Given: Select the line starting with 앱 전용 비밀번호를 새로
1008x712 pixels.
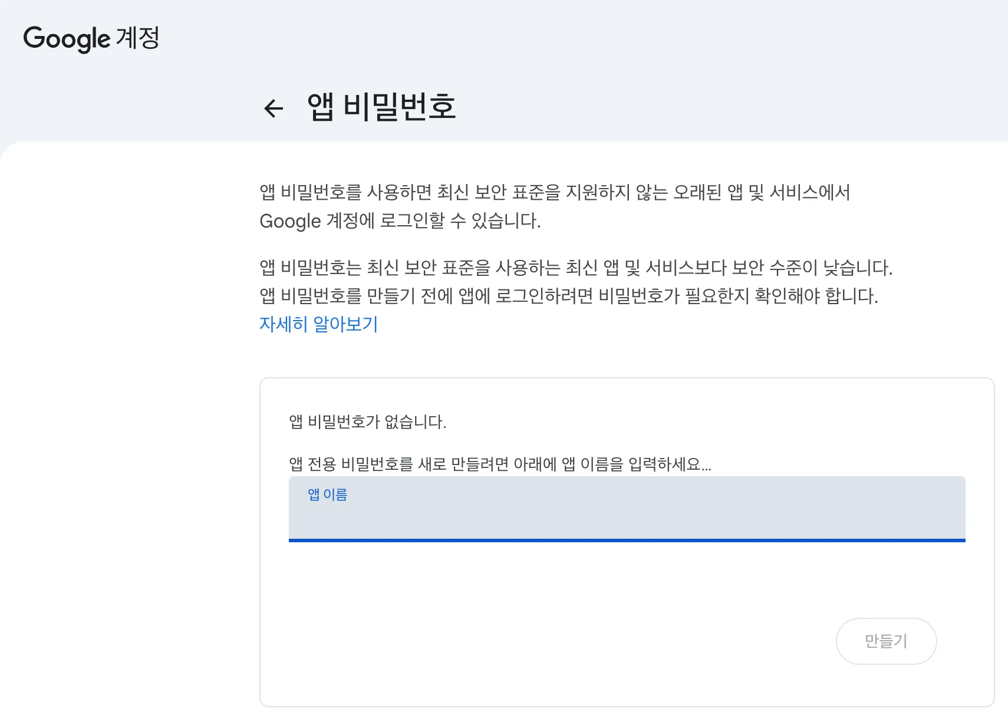Looking at the screenshot, I should pos(500,464).
